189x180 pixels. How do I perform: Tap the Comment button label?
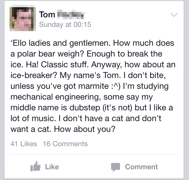[142, 167]
